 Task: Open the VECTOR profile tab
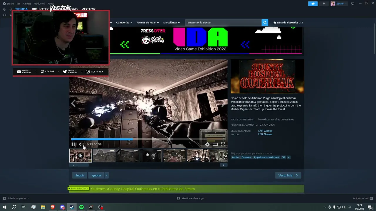coord(88,9)
